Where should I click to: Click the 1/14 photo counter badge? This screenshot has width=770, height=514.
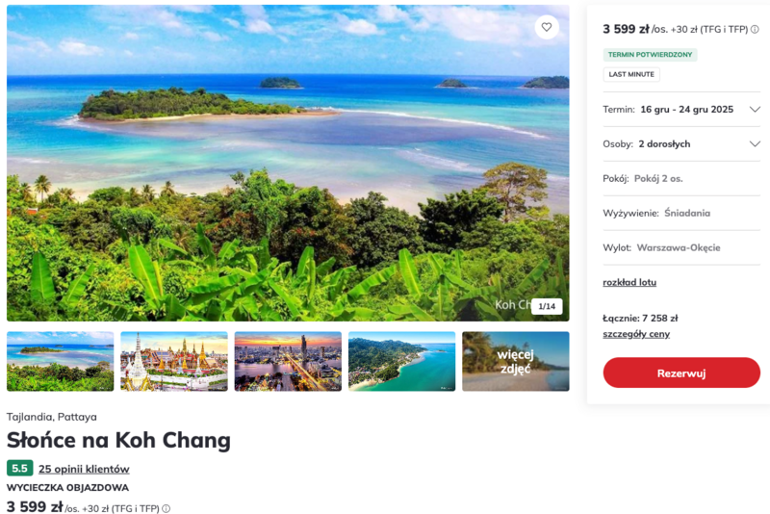pyautogui.click(x=547, y=306)
